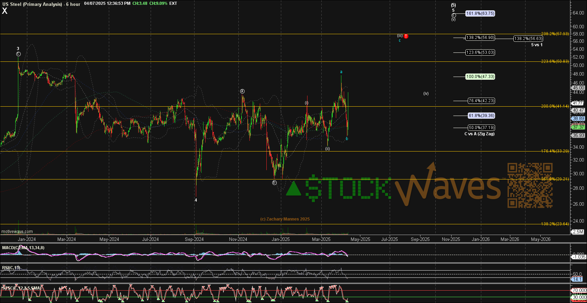Click the orange 138.2%(23.64) level label
The image size is (587, 303).
click(x=555, y=224)
